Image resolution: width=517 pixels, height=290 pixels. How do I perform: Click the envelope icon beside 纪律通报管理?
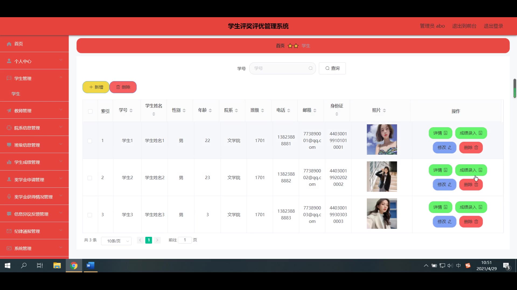pyautogui.click(x=9, y=231)
